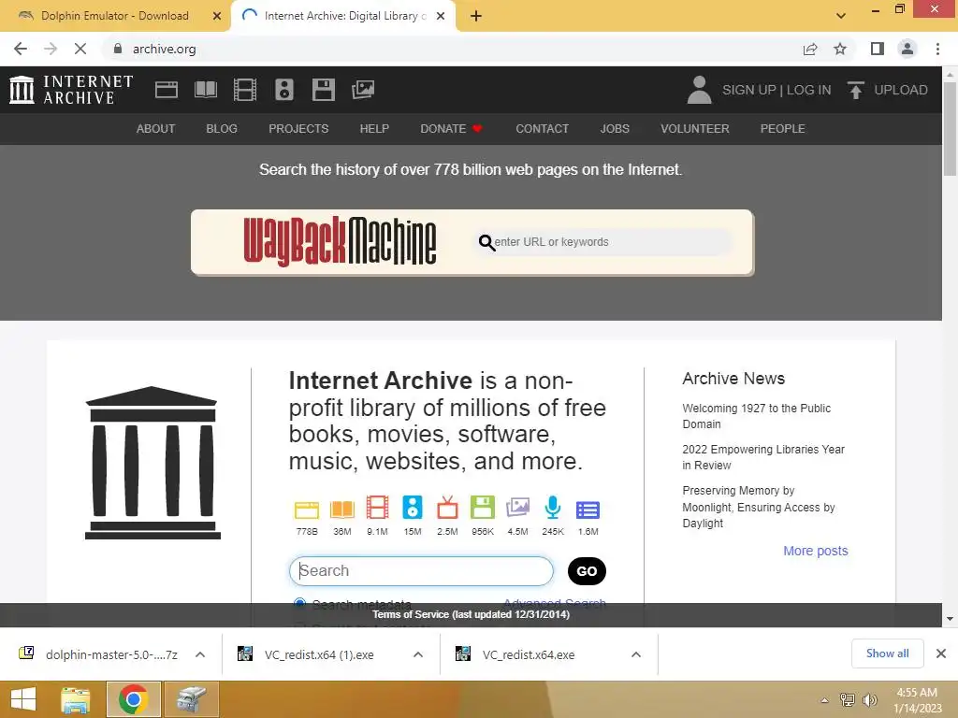Open Chrome tab search chevron
958x718 pixels.
click(x=841, y=16)
